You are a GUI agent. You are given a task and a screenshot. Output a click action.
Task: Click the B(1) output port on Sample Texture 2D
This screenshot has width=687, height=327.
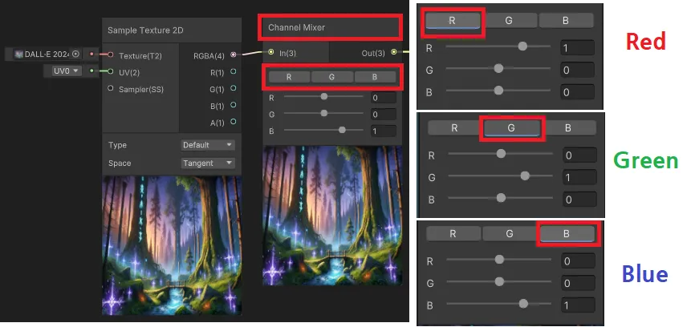tap(233, 105)
